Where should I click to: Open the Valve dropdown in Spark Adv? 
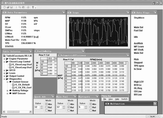tap(41, 107)
